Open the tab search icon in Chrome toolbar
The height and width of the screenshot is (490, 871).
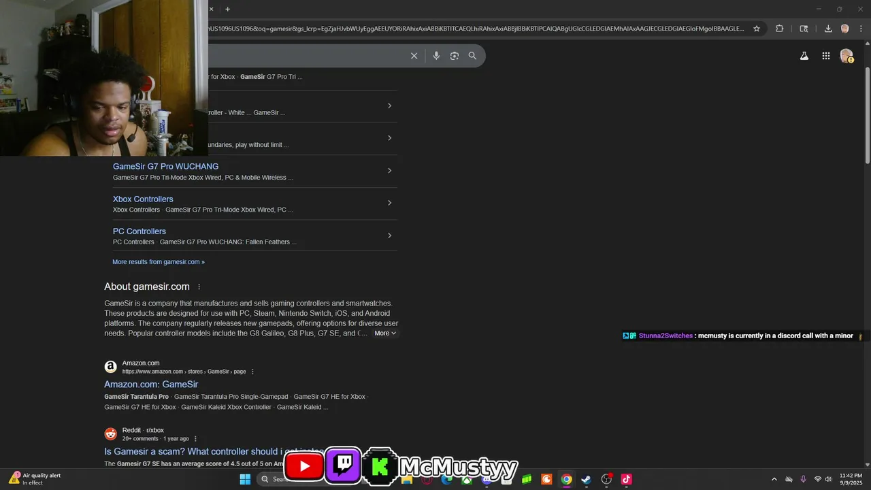click(x=804, y=29)
